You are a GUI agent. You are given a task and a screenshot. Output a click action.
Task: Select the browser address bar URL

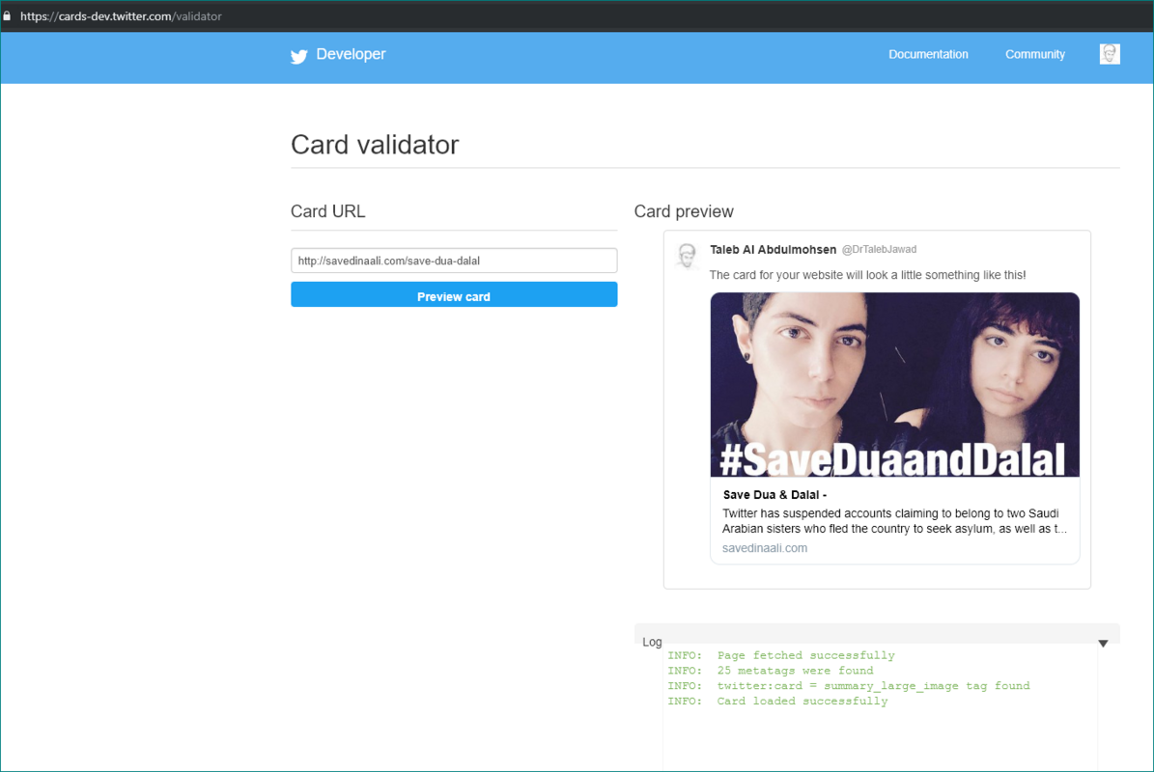pos(121,16)
